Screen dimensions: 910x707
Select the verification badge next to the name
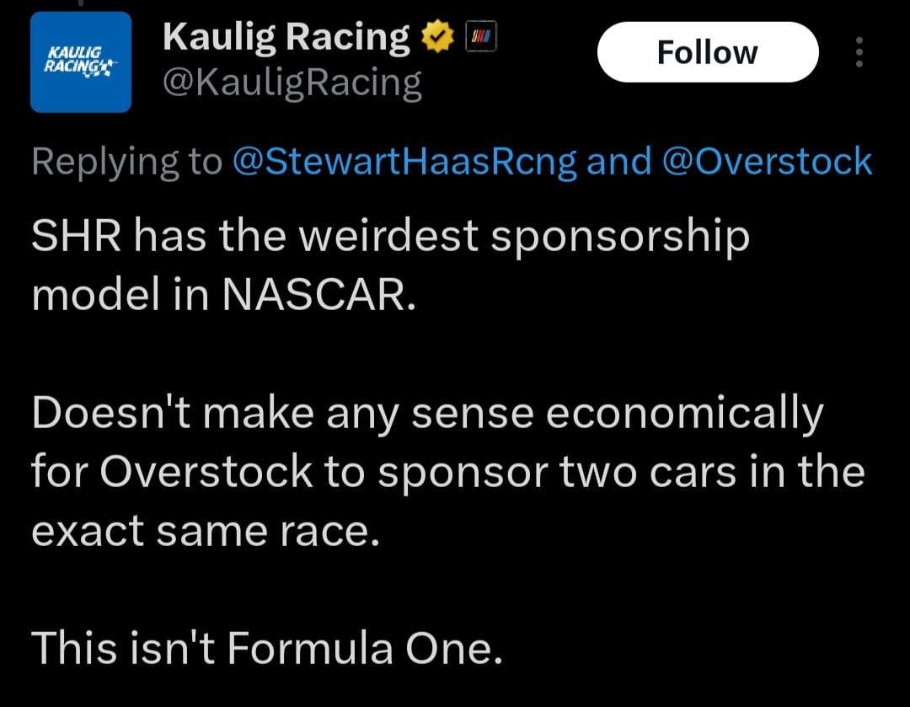click(437, 35)
